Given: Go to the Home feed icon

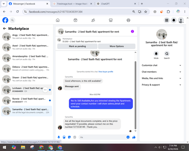Looking at the screenshot, I should click(58, 20).
